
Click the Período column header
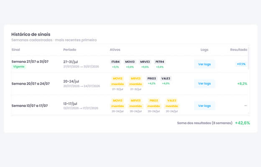(x=70, y=50)
